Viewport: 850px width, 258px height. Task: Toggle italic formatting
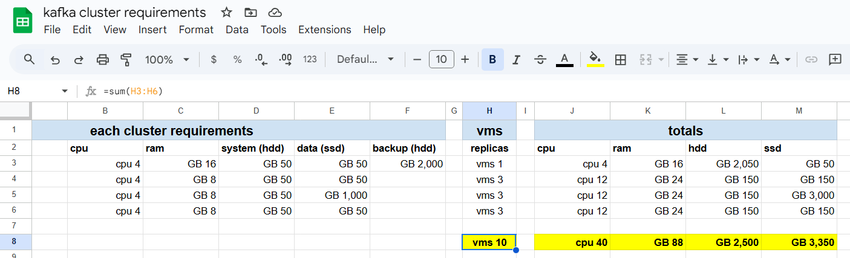point(516,59)
